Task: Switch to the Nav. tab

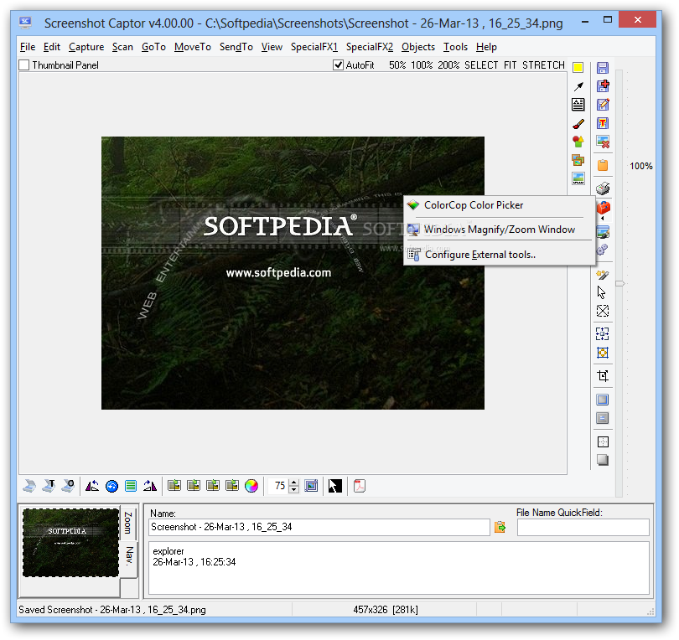Action: click(x=129, y=557)
